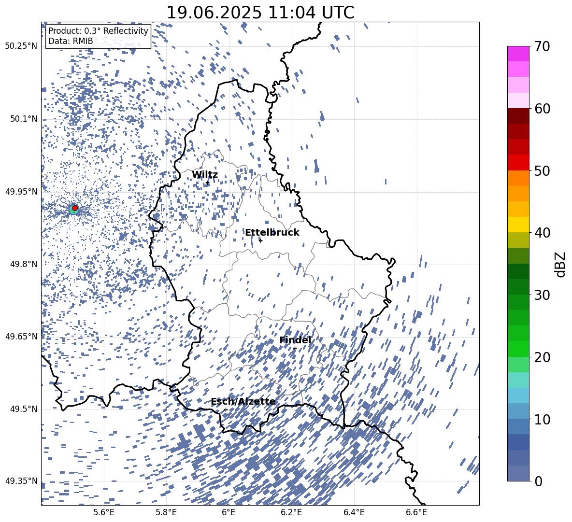572x522 pixels.
Task: Click the slate blue bottom colorbar segment at 0
Action: [518, 473]
